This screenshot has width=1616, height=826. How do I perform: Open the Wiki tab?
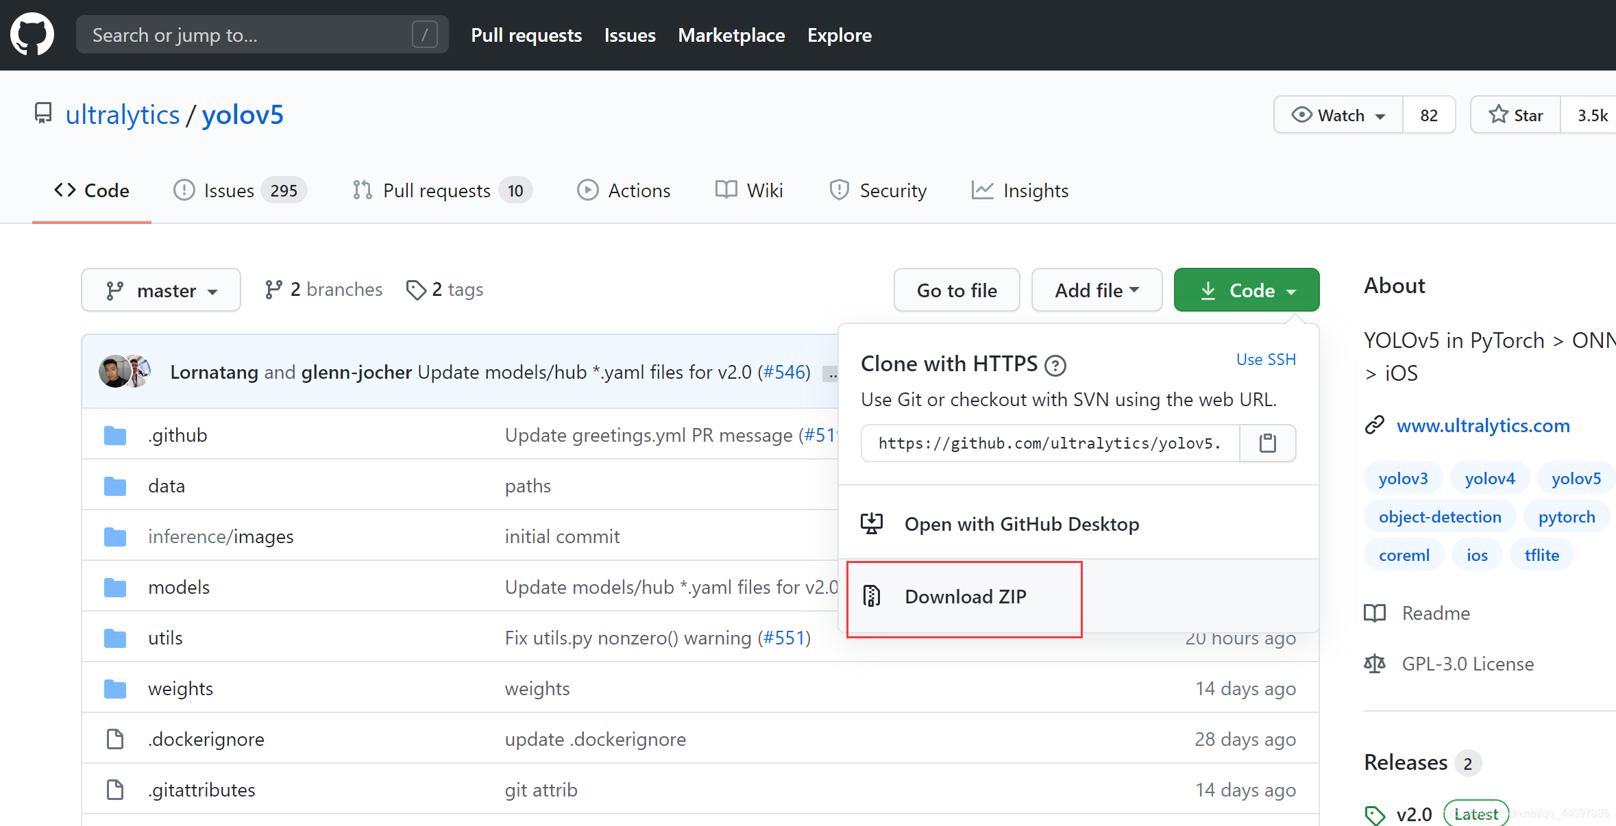pyautogui.click(x=749, y=190)
